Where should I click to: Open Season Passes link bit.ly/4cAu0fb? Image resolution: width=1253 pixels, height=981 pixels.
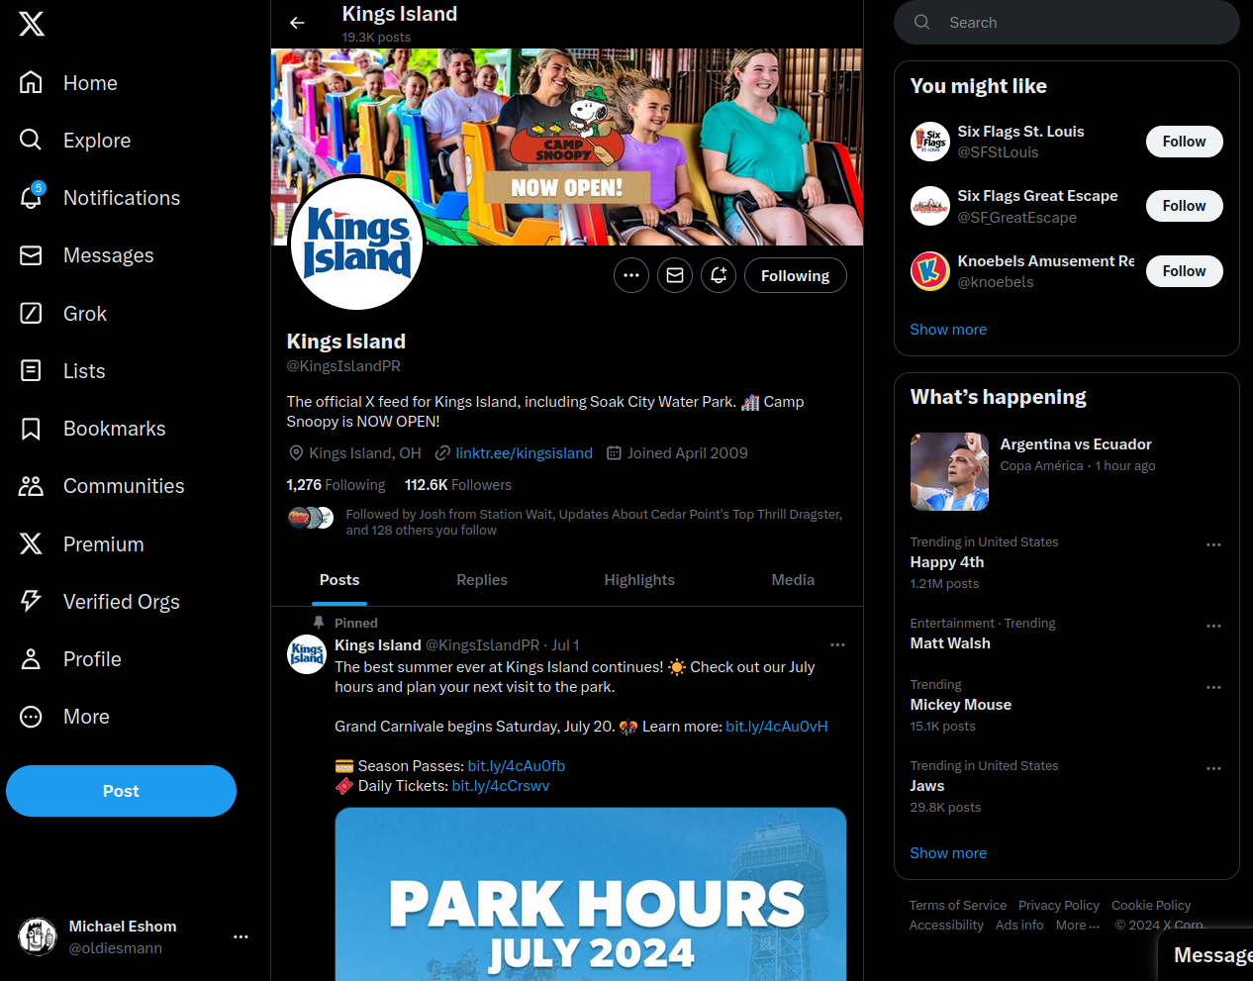click(x=517, y=766)
